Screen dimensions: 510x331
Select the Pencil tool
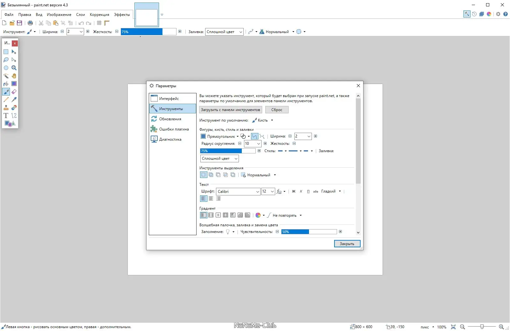(x=6, y=100)
